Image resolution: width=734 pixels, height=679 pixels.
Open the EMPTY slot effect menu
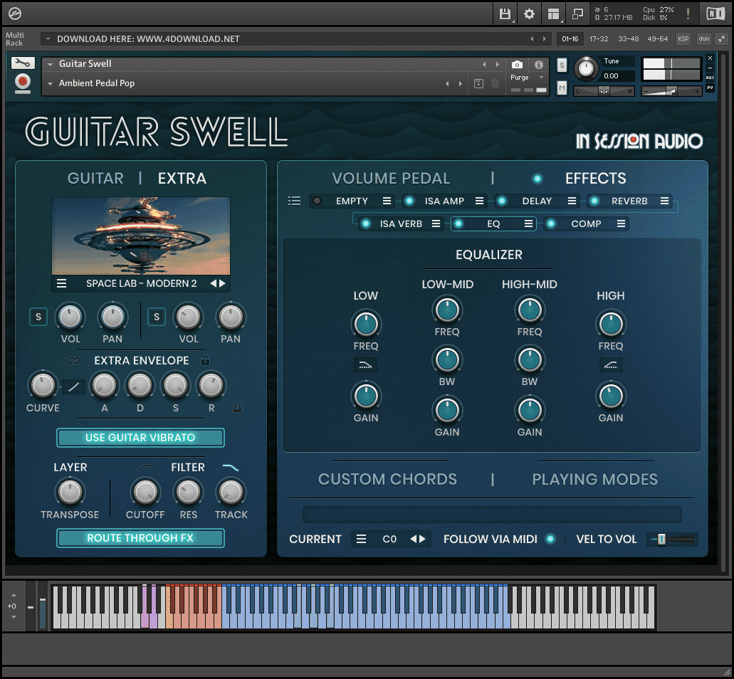pos(387,201)
